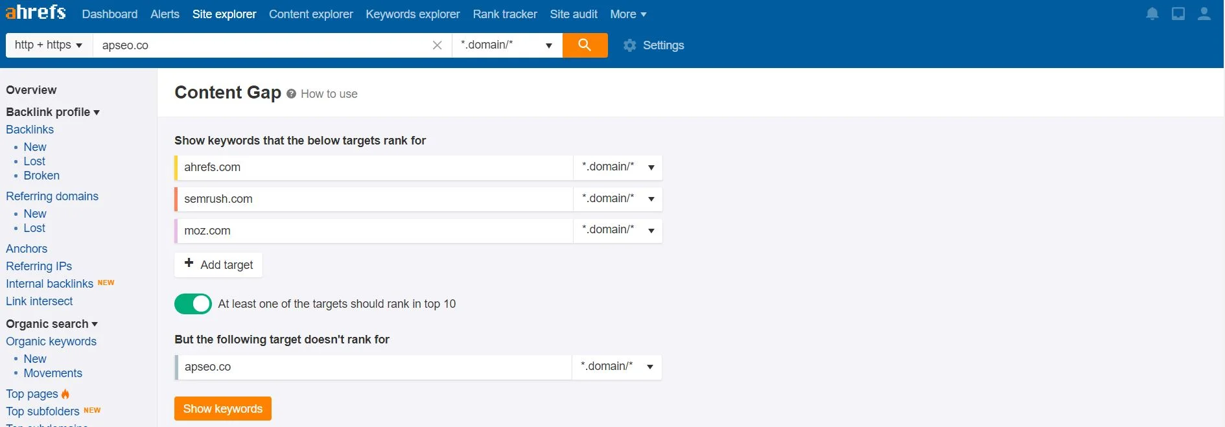Open the More menu in top navigation

pyautogui.click(x=628, y=14)
